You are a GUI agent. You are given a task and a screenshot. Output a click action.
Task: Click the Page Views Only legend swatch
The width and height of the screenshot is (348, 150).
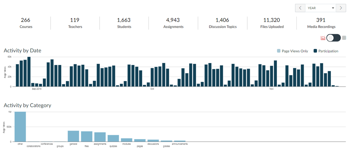point(279,51)
